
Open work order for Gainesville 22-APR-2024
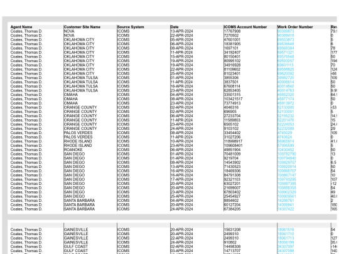coord(286,238)
